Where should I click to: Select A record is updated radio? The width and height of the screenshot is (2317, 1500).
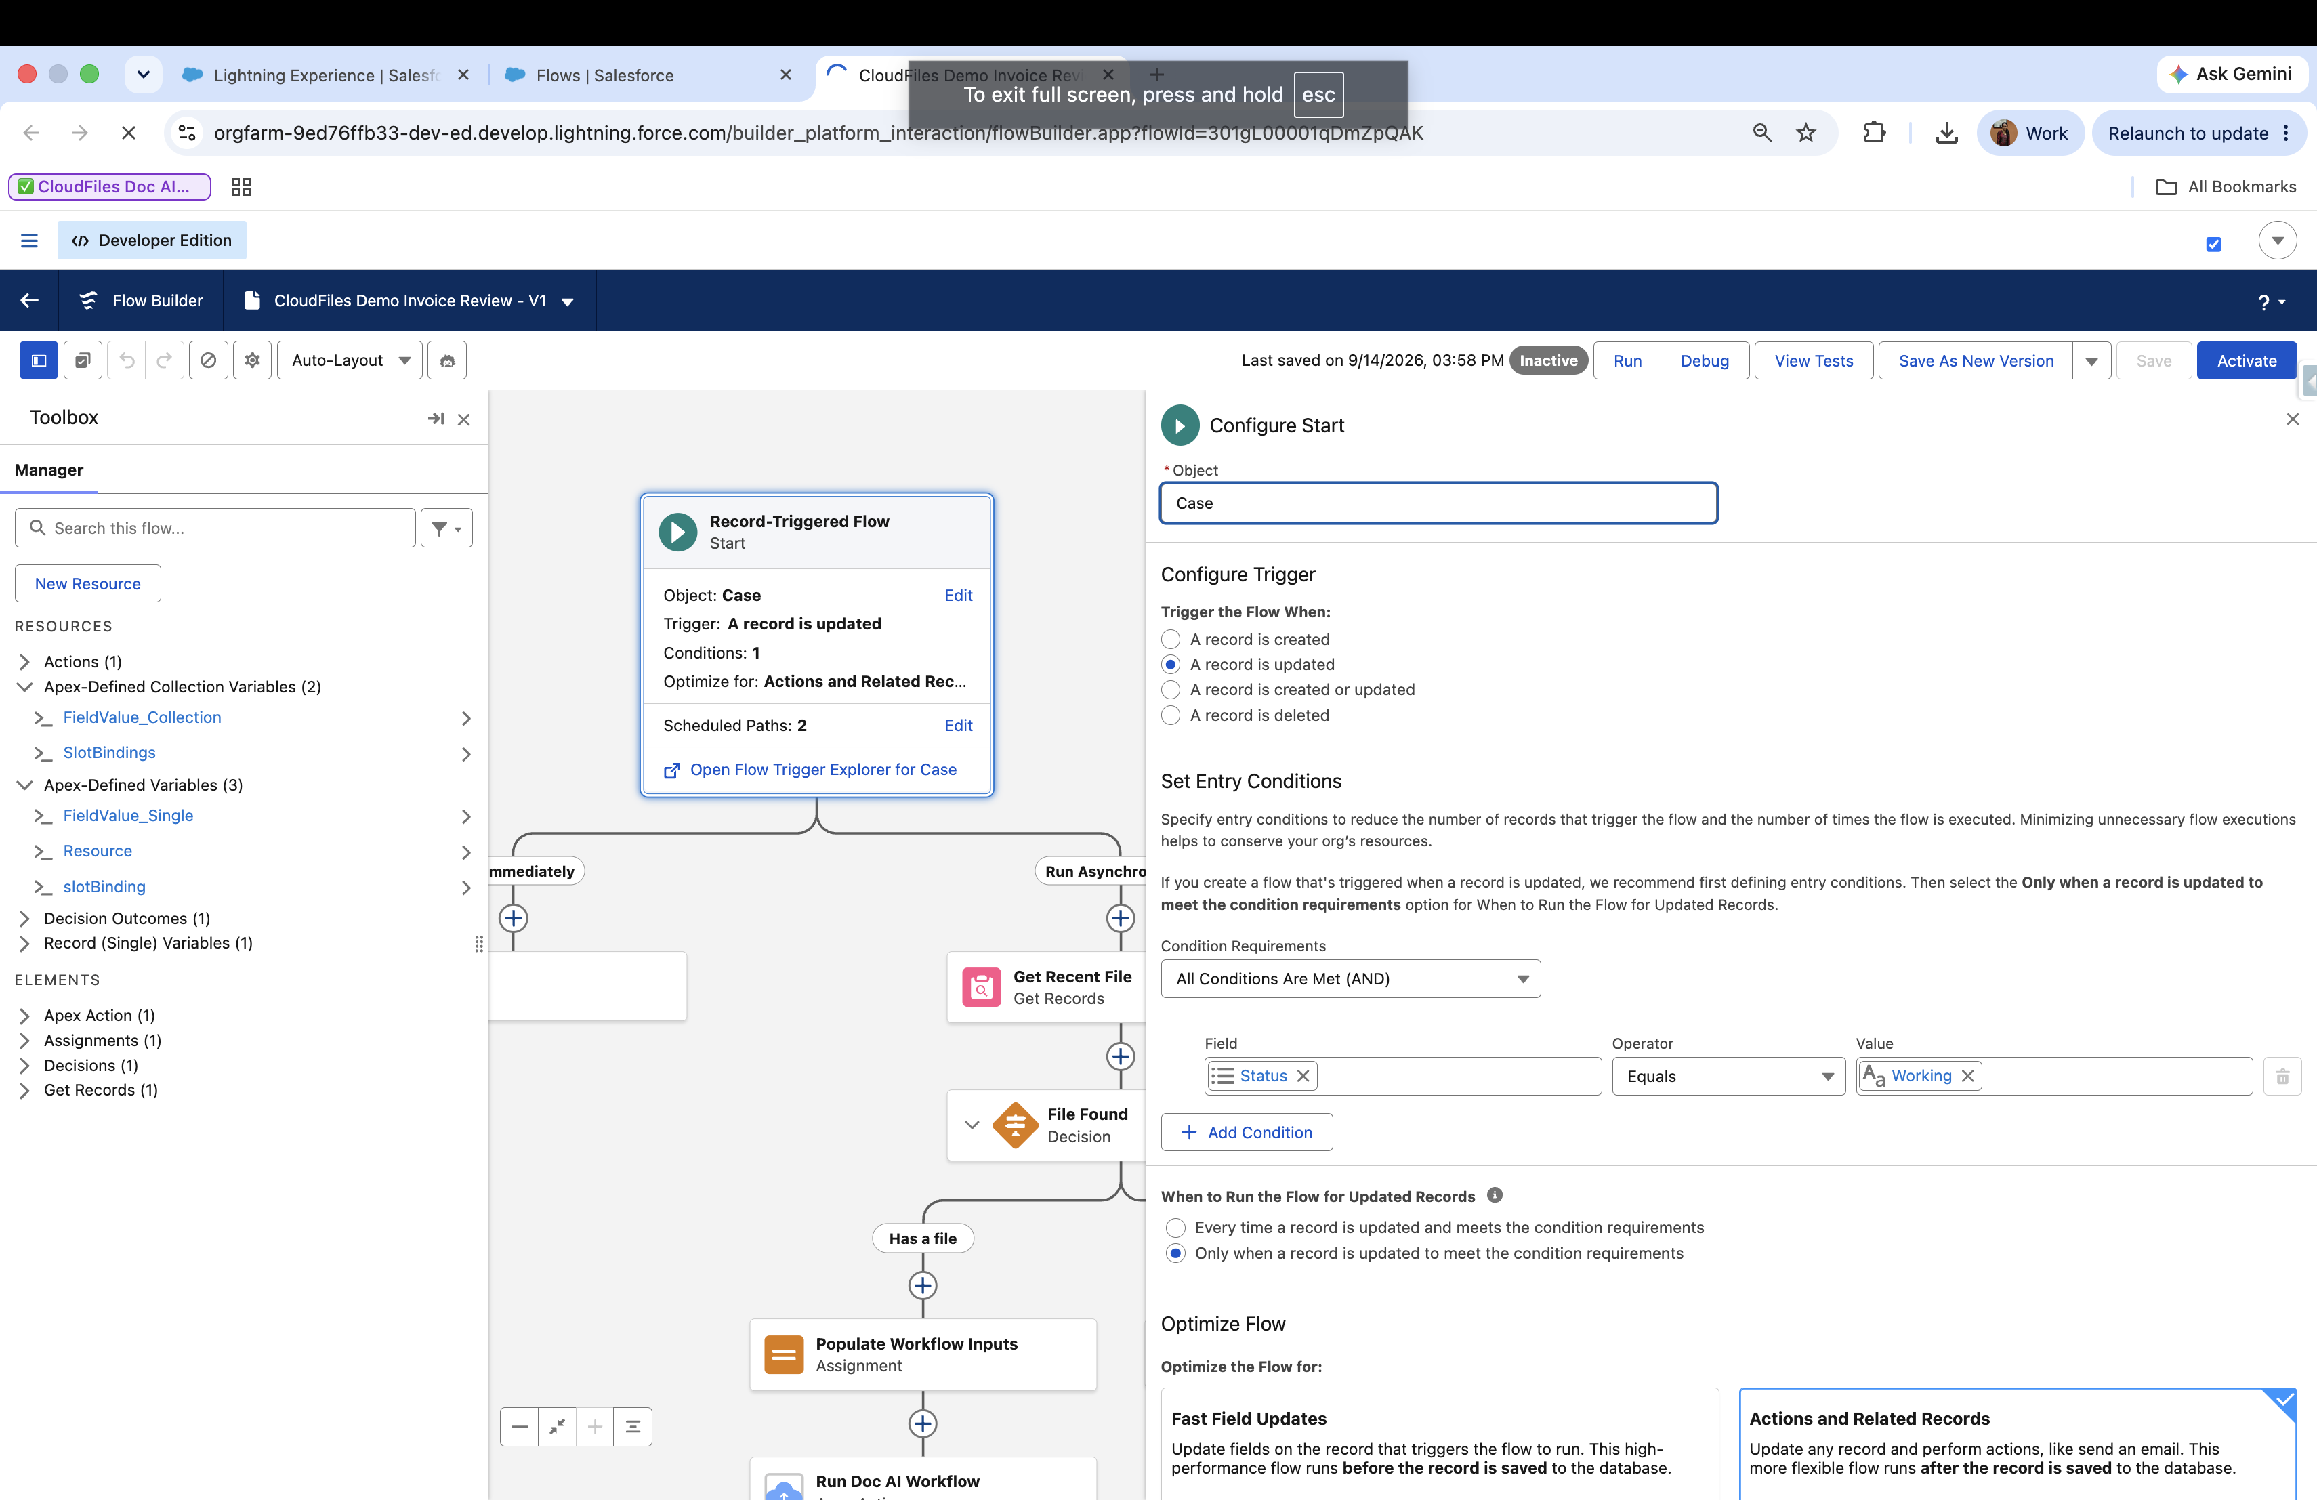tap(1170, 665)
